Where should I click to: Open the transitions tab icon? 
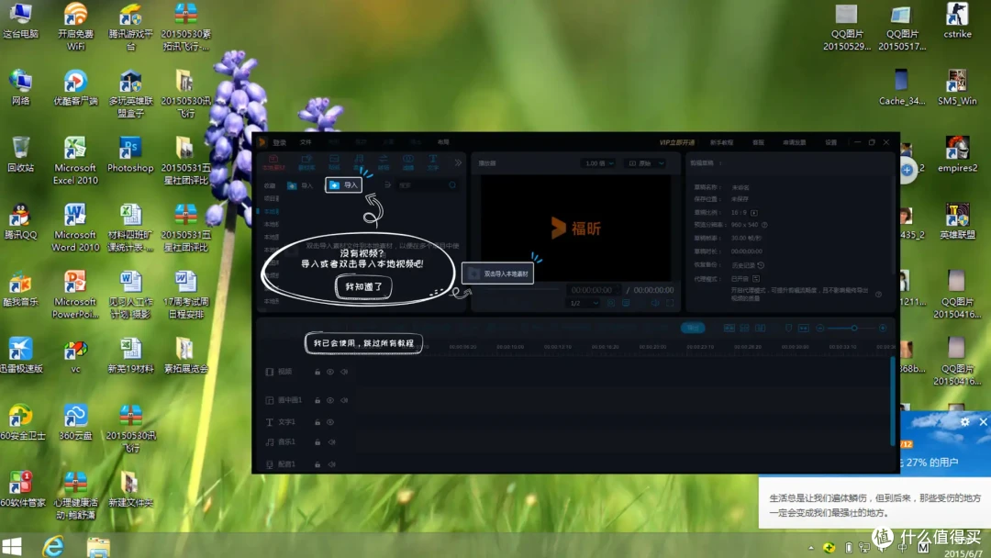pos(384,162)
